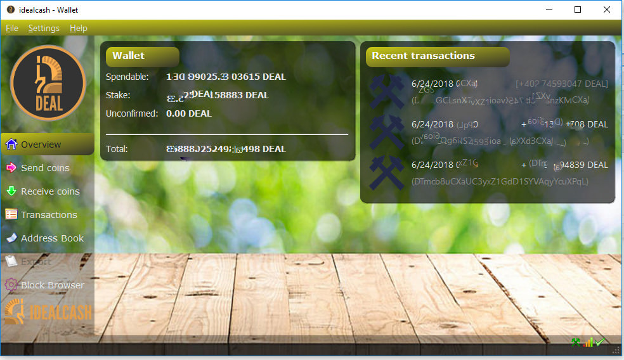Click the Wallet panel header

143,56
